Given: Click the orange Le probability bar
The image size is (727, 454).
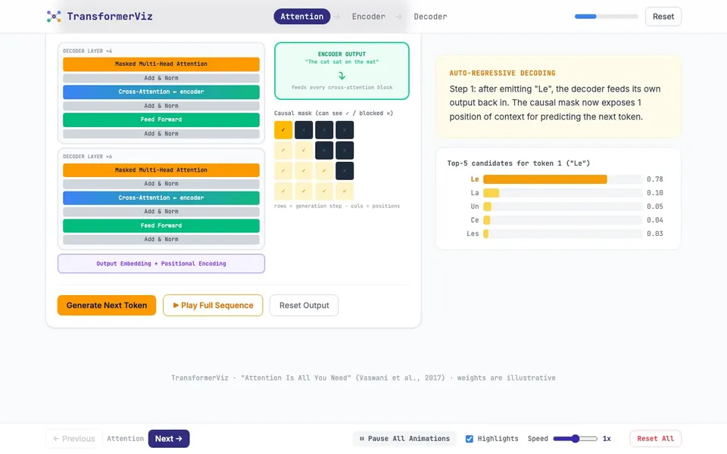Looking at the screenshot, I should tap(544, 179).
